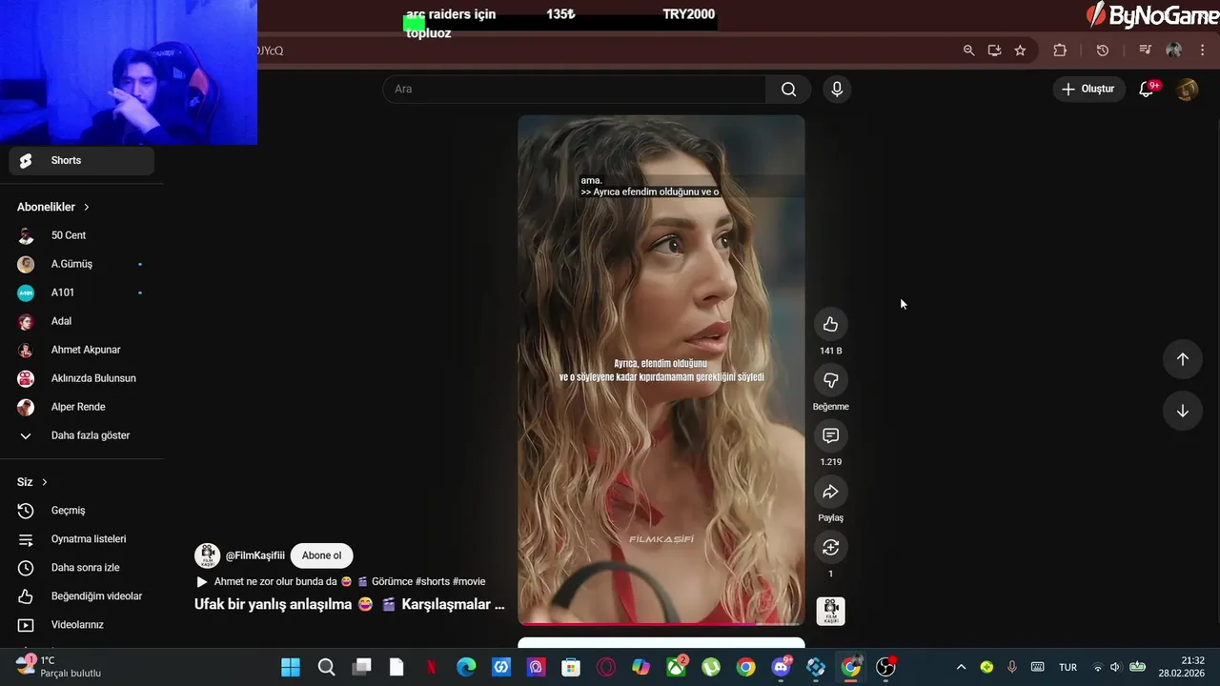This screenshot has height=686, width=1220.
Task: Open Oynatma listeleri in sidebar
Action: click(82, 539)
